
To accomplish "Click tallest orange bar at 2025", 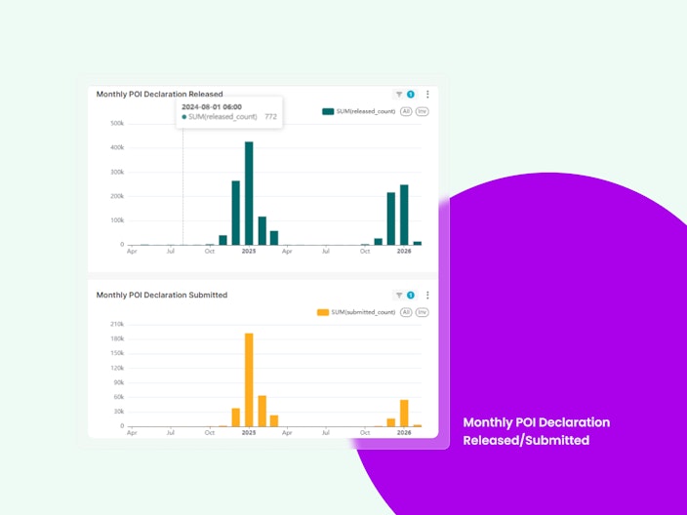I will tap(249, 379).
